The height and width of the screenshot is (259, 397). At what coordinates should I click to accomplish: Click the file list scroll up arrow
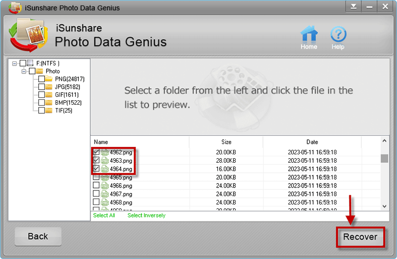384,141
